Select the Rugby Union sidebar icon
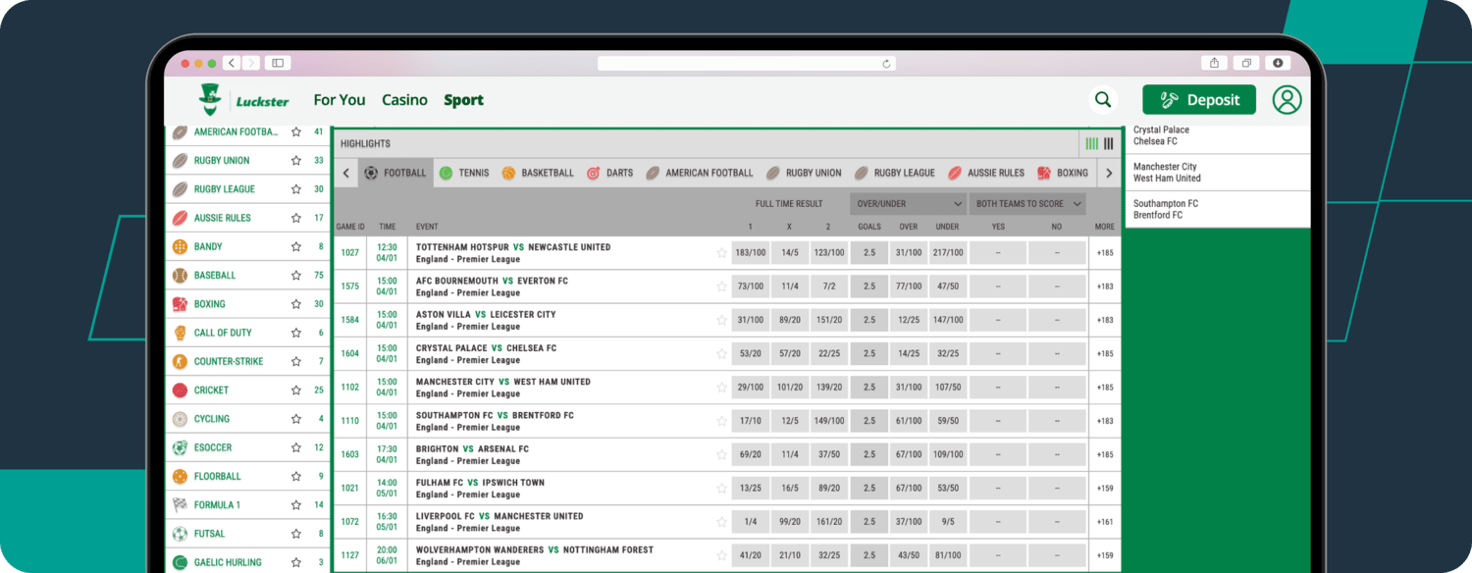 tap(180, 161)
